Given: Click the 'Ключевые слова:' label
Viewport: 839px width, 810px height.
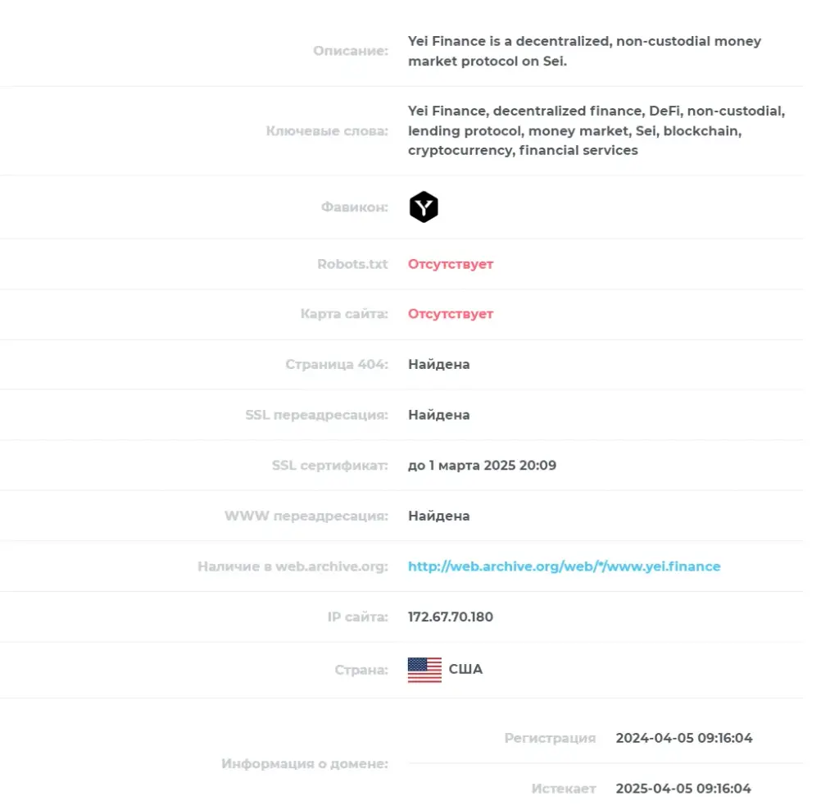Looking at the screenshot, I should tap(327, 131).
